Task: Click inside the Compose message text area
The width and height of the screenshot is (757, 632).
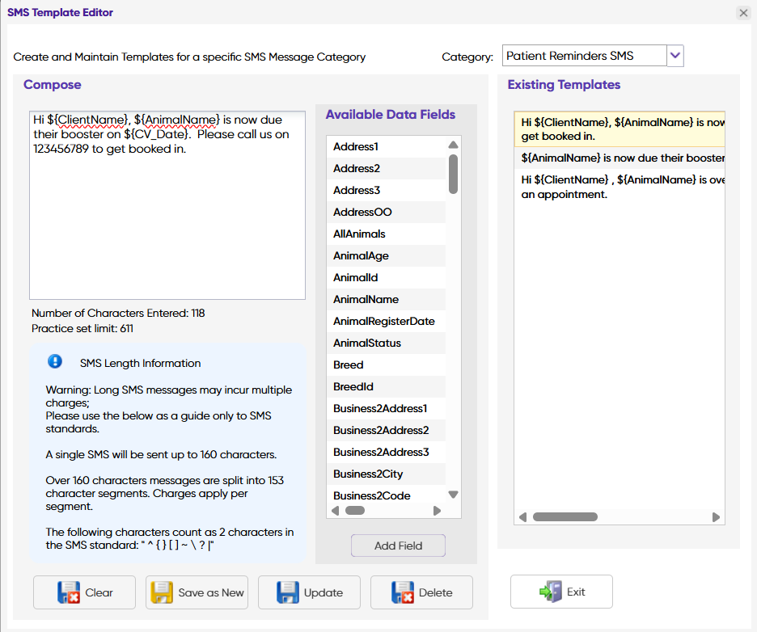Action: point(167,205)
